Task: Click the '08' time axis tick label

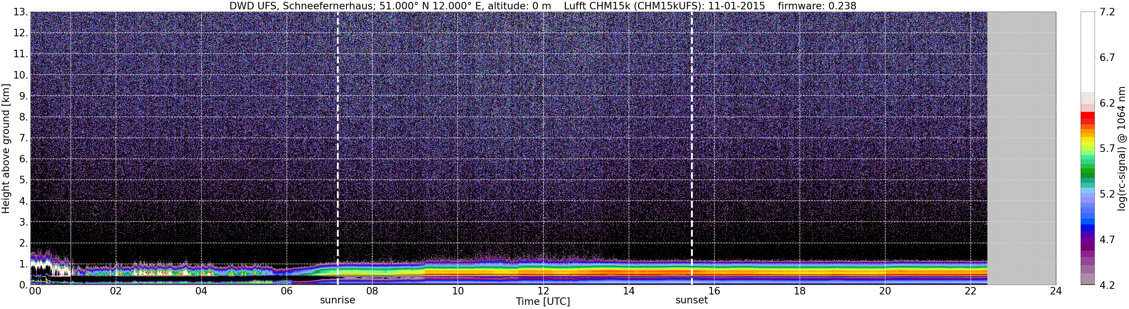Action: coord(372,291)
